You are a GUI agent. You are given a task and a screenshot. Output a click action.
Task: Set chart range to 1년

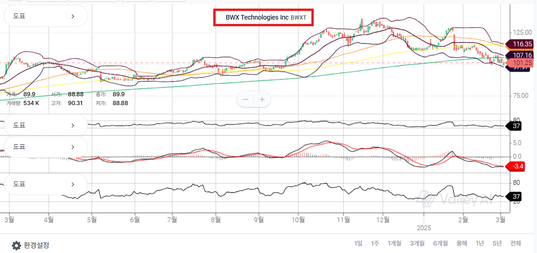coord(480,243)
